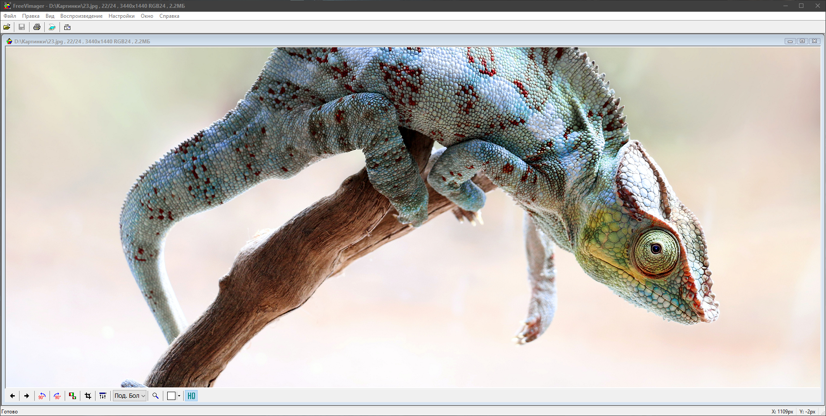This screenshot has width=826, height=416.
Task: Go to the next image arrow
Action: (x=26, y=396)
